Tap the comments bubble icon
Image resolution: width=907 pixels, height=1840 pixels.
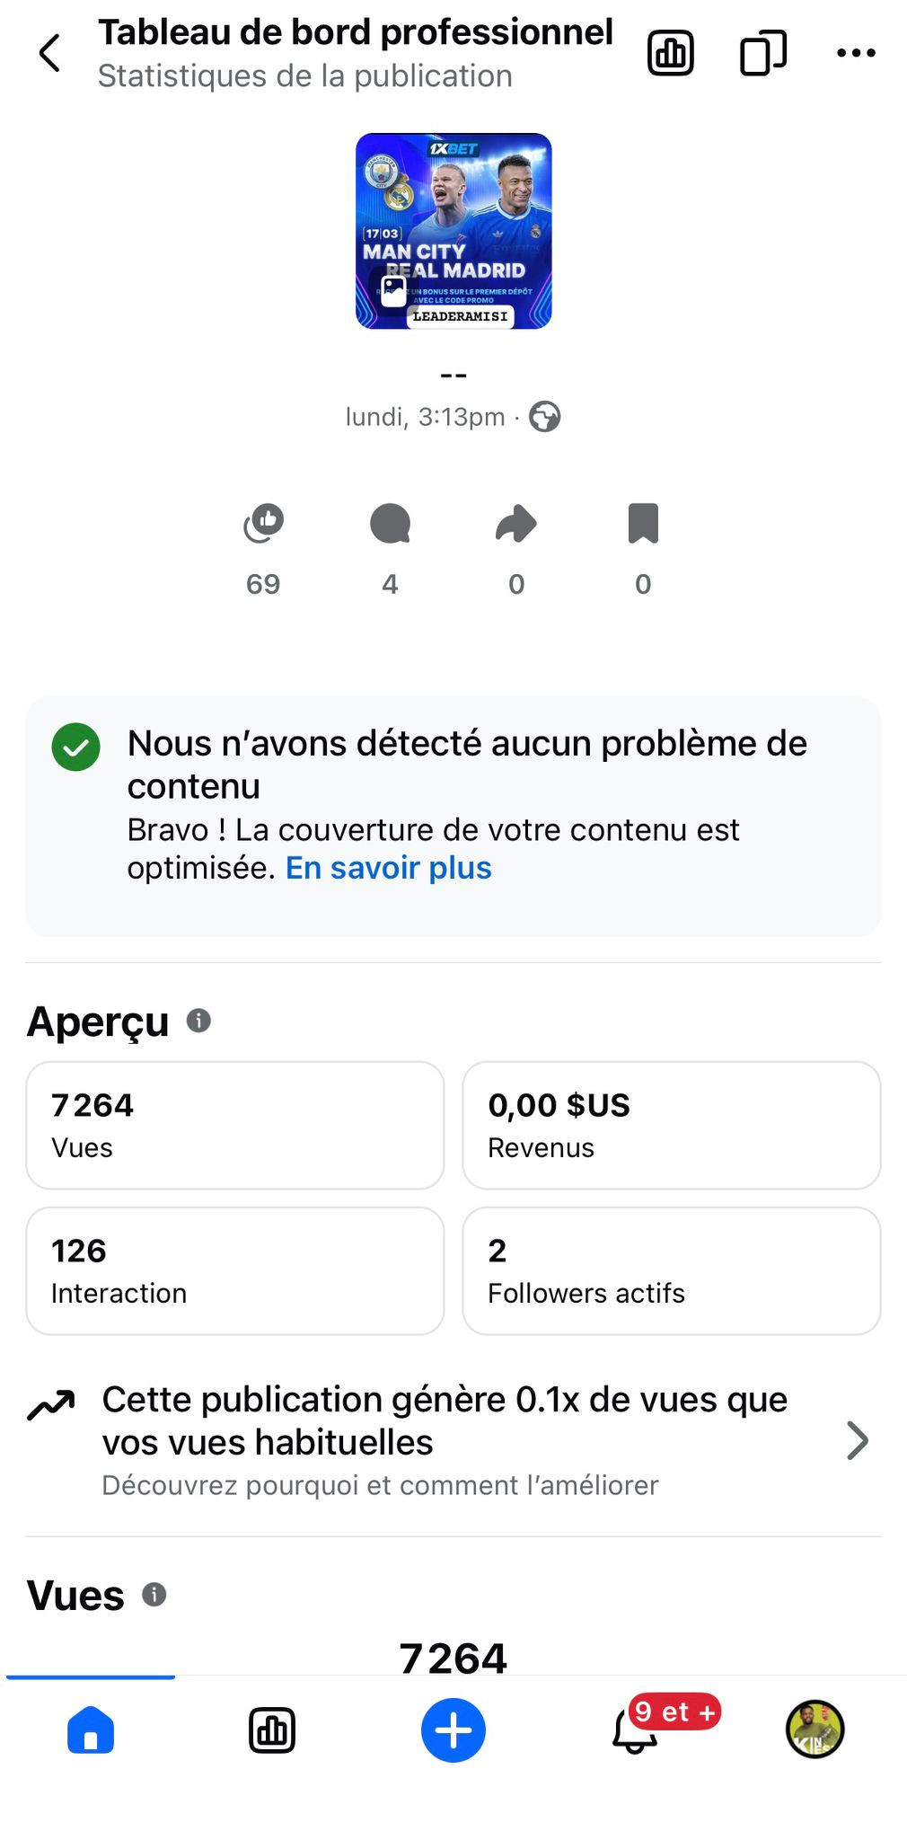[390, 523]
